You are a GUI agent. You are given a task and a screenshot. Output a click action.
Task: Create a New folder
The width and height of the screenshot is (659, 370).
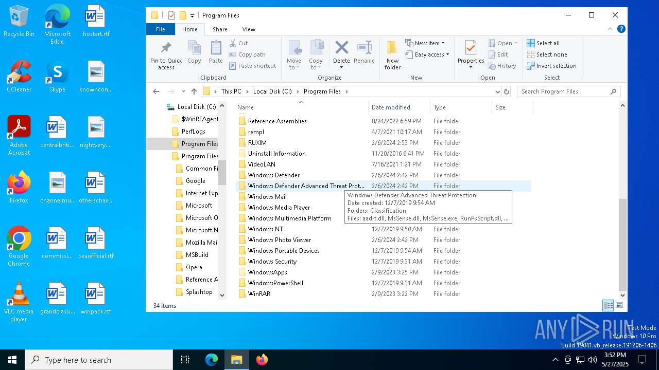[x=392, y=55]
